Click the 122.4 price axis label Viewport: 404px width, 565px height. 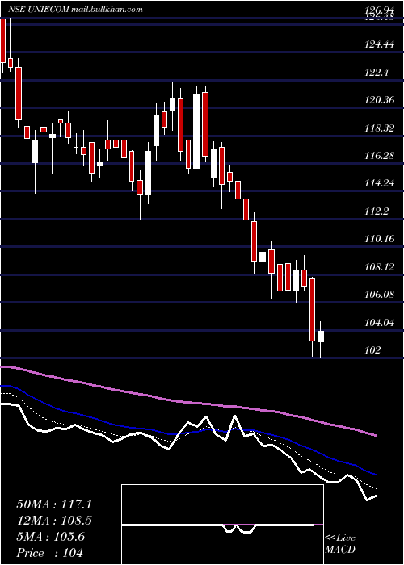pos(377,73)
